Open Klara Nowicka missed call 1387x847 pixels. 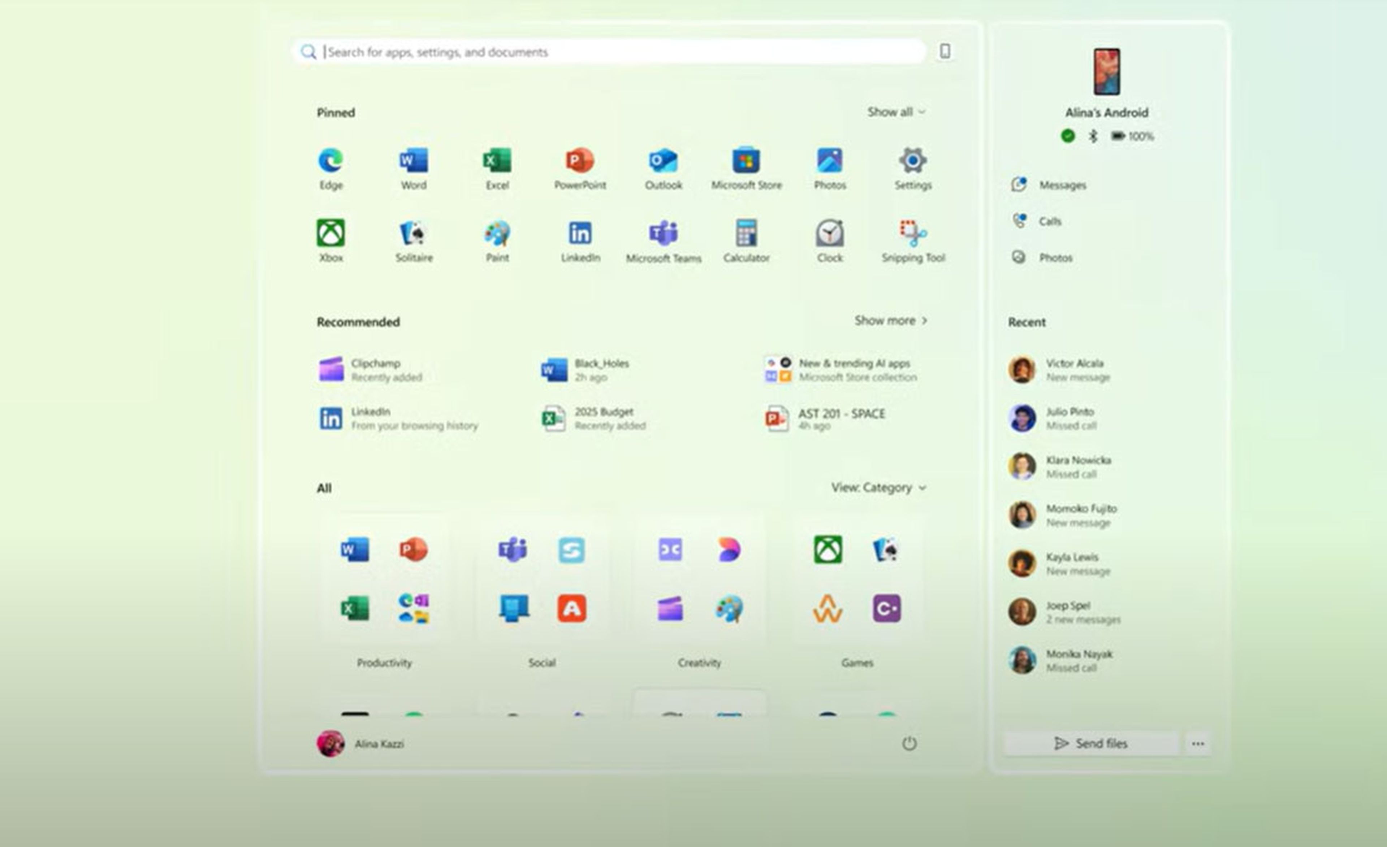[x=1060, y=466]
